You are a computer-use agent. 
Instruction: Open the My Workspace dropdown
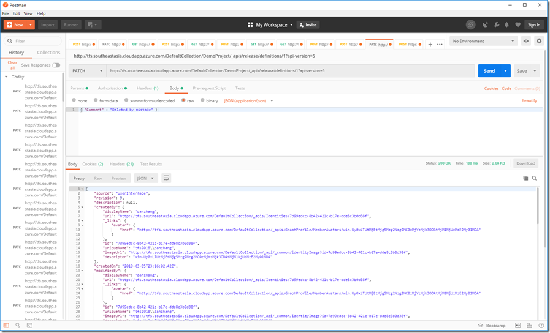point(270,25)
